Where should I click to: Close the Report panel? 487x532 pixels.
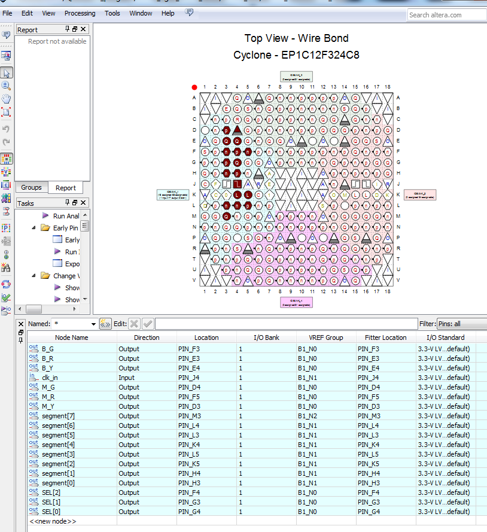point(83,29)
